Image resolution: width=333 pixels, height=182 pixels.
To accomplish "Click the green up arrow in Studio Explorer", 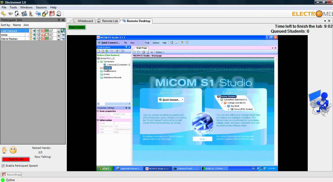I will pos(107,51).
